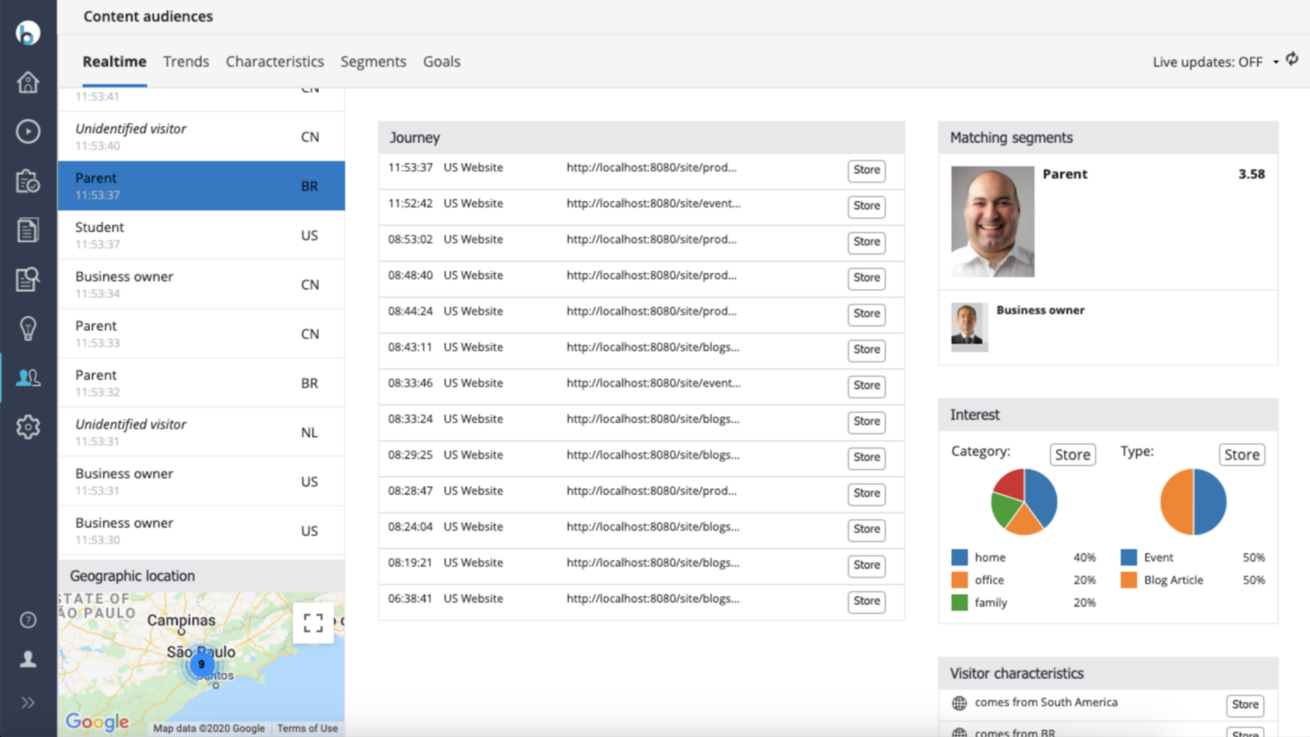Open the Goals tab

(441, 61)
